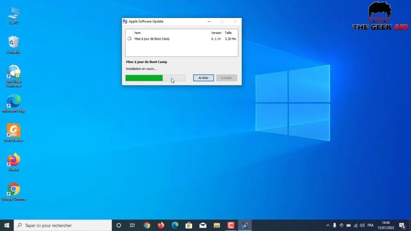This screenshot has height=231, width=411.
Task: Click the Apple Software Update title bar icon
Action: (125, 21)
